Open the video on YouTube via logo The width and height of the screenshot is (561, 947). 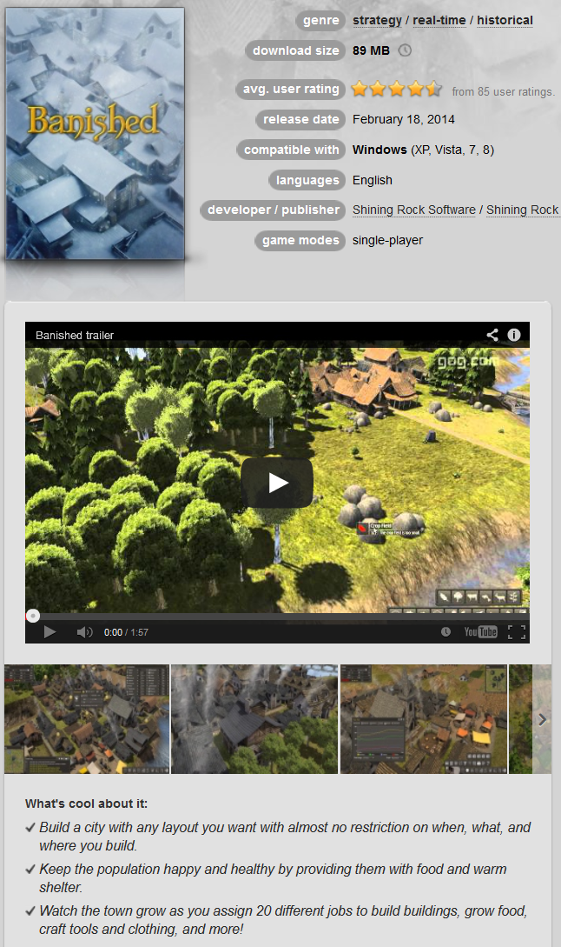pos(481,631)
